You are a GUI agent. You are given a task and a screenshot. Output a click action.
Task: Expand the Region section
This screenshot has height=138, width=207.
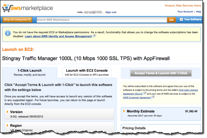(59, 128)
